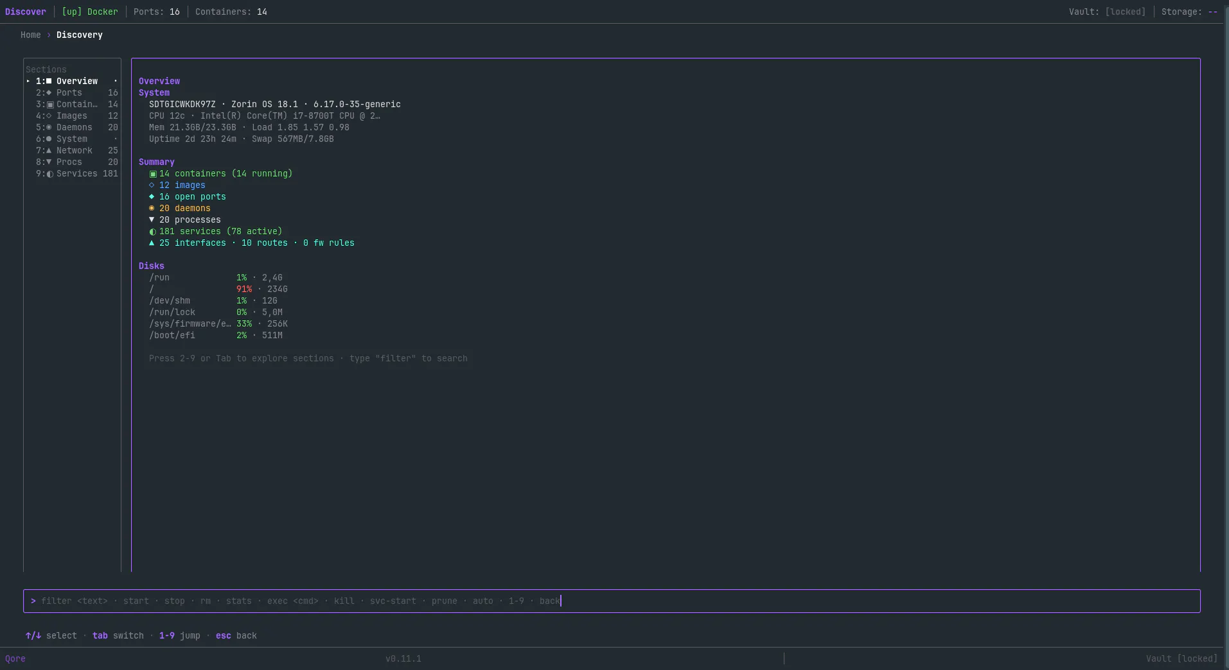Click the esc back hint in footer
This screenshot has width=1229, height=670.
click(236, 635)
